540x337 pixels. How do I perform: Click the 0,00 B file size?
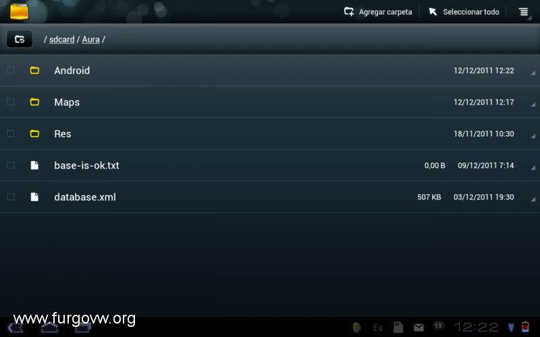click(x=435, y=165)
